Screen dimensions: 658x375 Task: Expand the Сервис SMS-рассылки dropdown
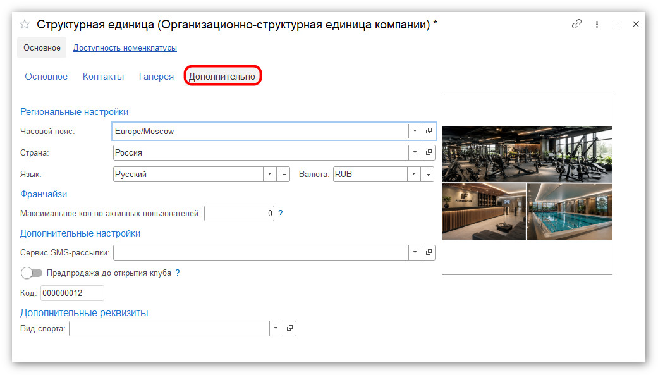click(415, 252)
